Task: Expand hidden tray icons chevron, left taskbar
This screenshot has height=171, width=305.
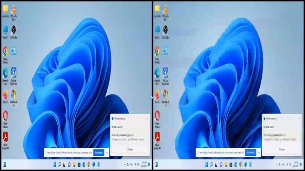Action: [x=125, y=164]
